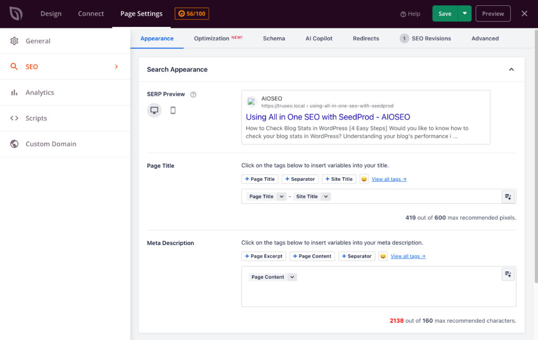Image resolution: width=538 pixels, height=340 pixels.
Task: Click View all tags under Page Title
Action: (x=389, y=179)
